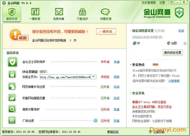Click the 一键开启 button
The height and width of the screenshot is (136, 190).
point(106,32)
